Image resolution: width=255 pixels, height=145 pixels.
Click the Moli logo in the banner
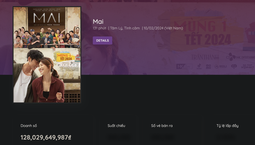(x=220, y=66)
